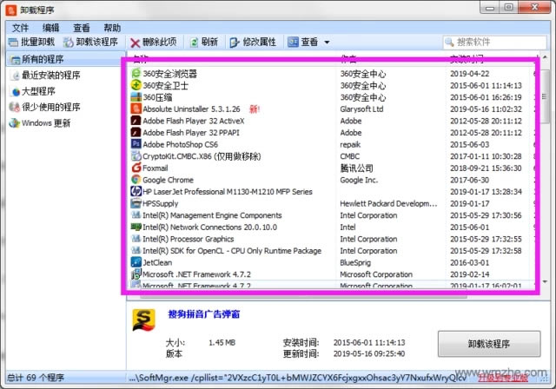The height and width of the screenshot is (389, 556).
Task: Click the scroll down arrow of list
Action: (545, 282)
